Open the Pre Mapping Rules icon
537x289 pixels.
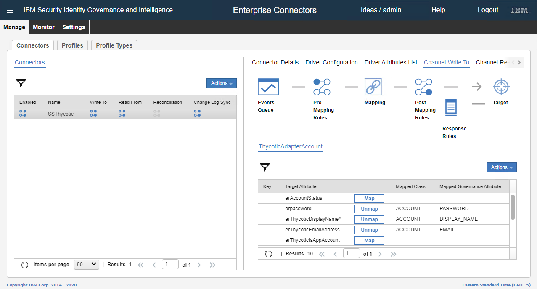point(322,87)
